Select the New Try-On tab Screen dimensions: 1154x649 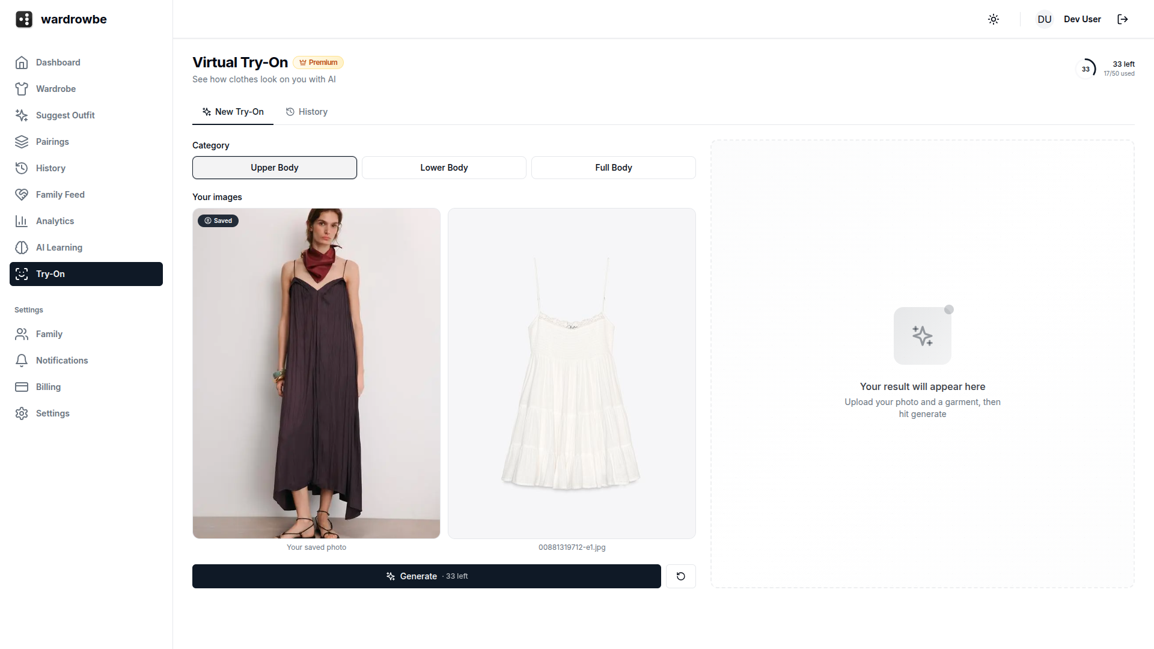(x=233, y=111)
